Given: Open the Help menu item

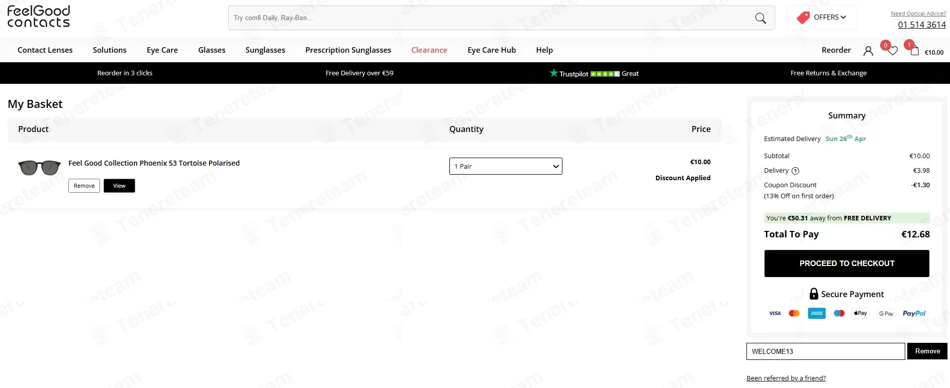Looking at the screenshot, I should click(x=544, y=50).
